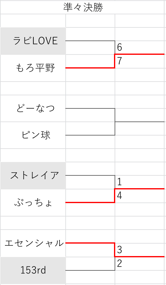Select the 準々決勝 header cell
Screen dimensions: 166x285
(x=83, y=7)
